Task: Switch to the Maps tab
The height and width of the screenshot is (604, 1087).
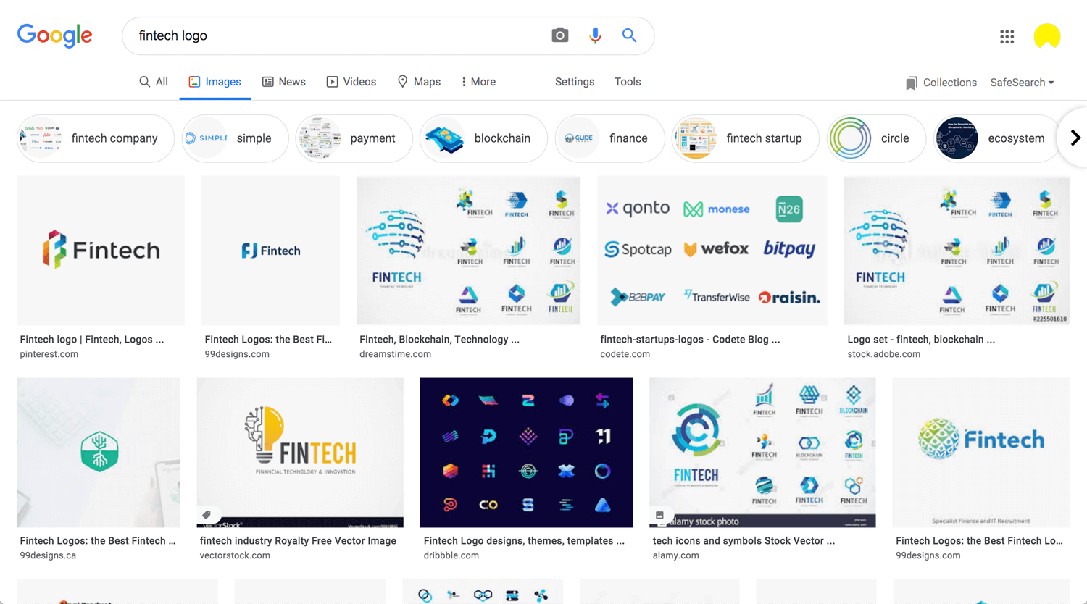Action: pos(419,82)
